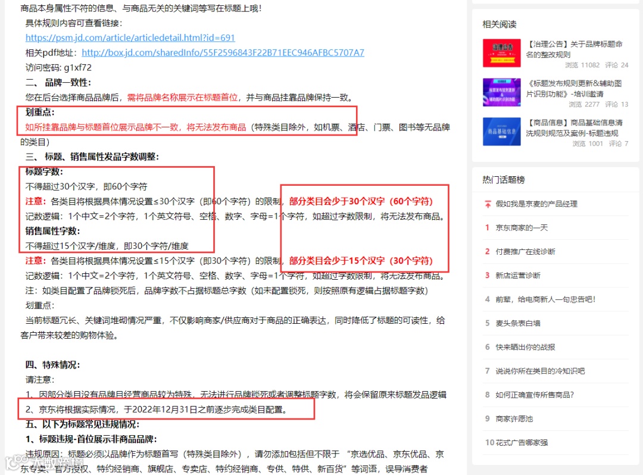Screen dimensions: 643x475
Task: Open the purple 标题发布规则更新 thumbnail
Action: [x=501, y=92]
